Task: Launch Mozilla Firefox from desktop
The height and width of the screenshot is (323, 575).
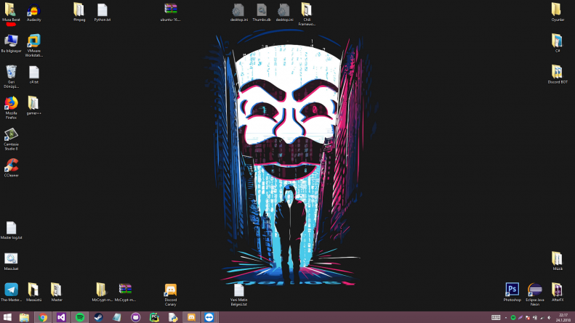Action: tap(11, 107)
